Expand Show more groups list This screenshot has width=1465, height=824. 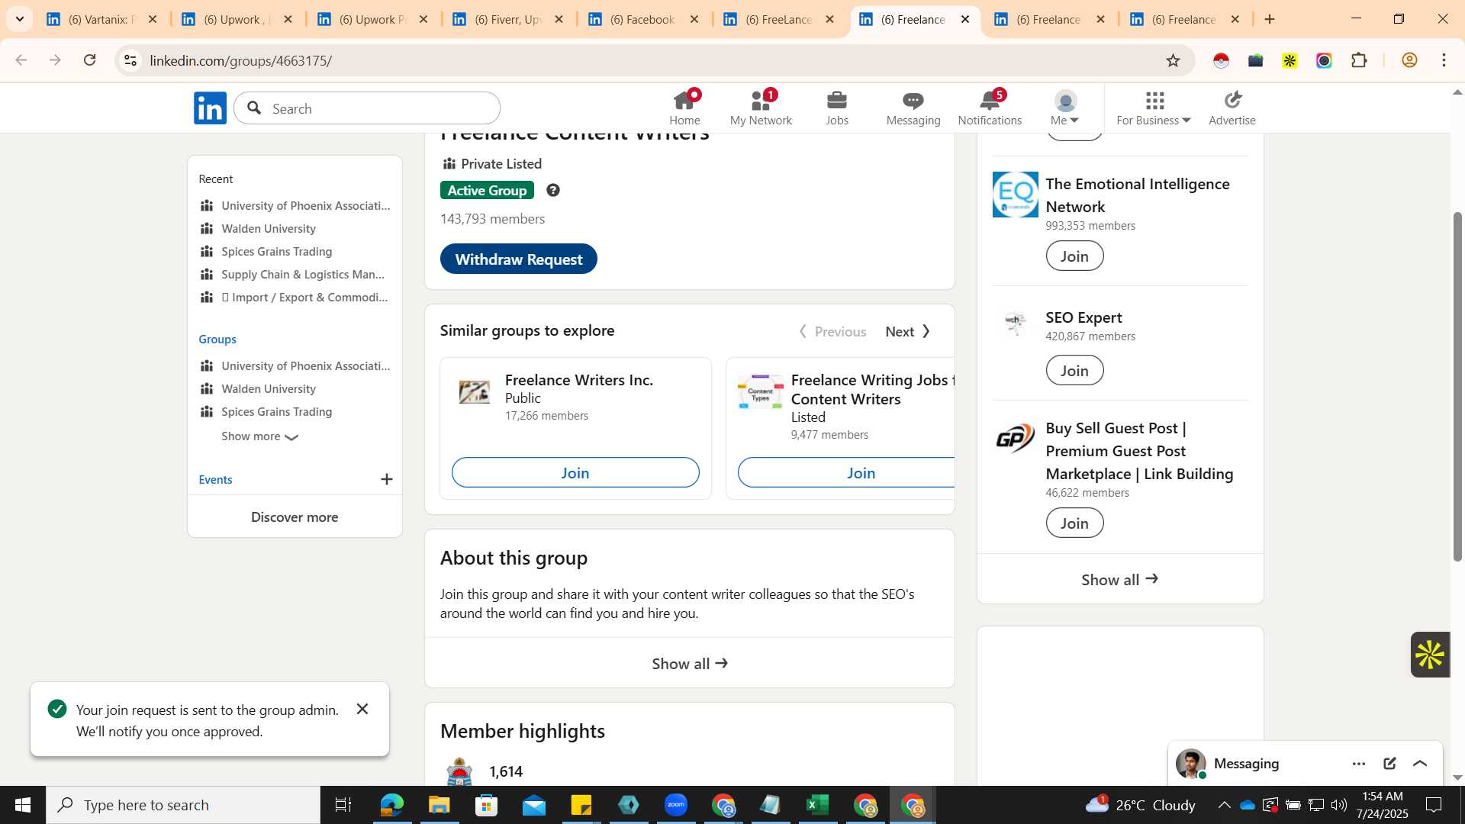pos(259,436)
